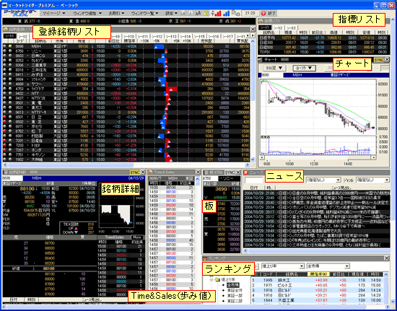Click the chart panel title icon

point(261,60)
